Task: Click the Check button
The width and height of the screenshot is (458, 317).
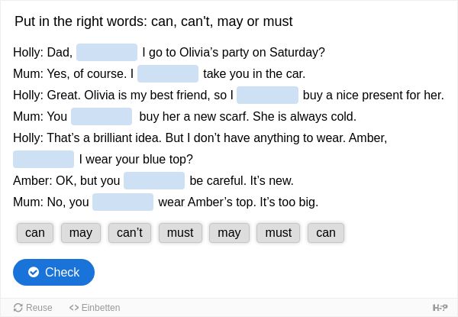Action: 53,272
